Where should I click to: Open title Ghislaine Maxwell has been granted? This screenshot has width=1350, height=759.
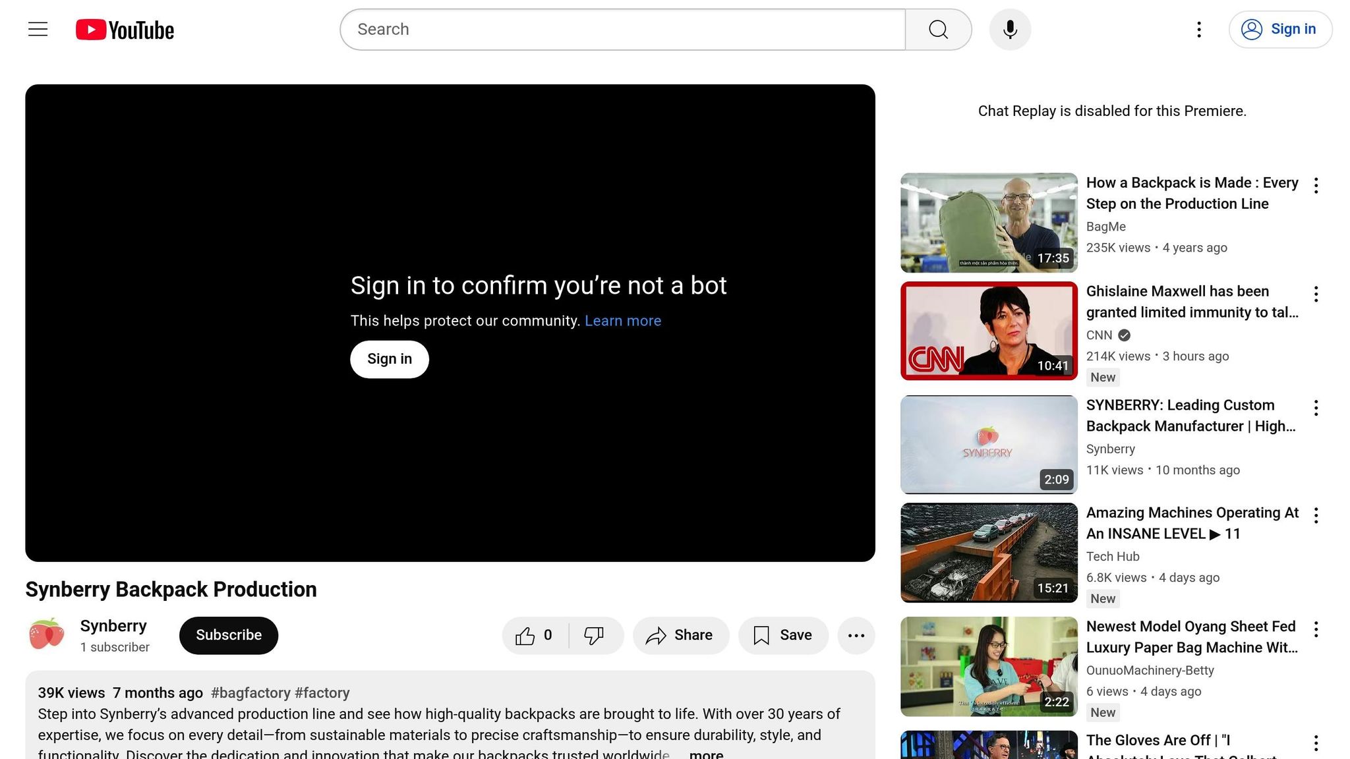tap(1192, 302)
